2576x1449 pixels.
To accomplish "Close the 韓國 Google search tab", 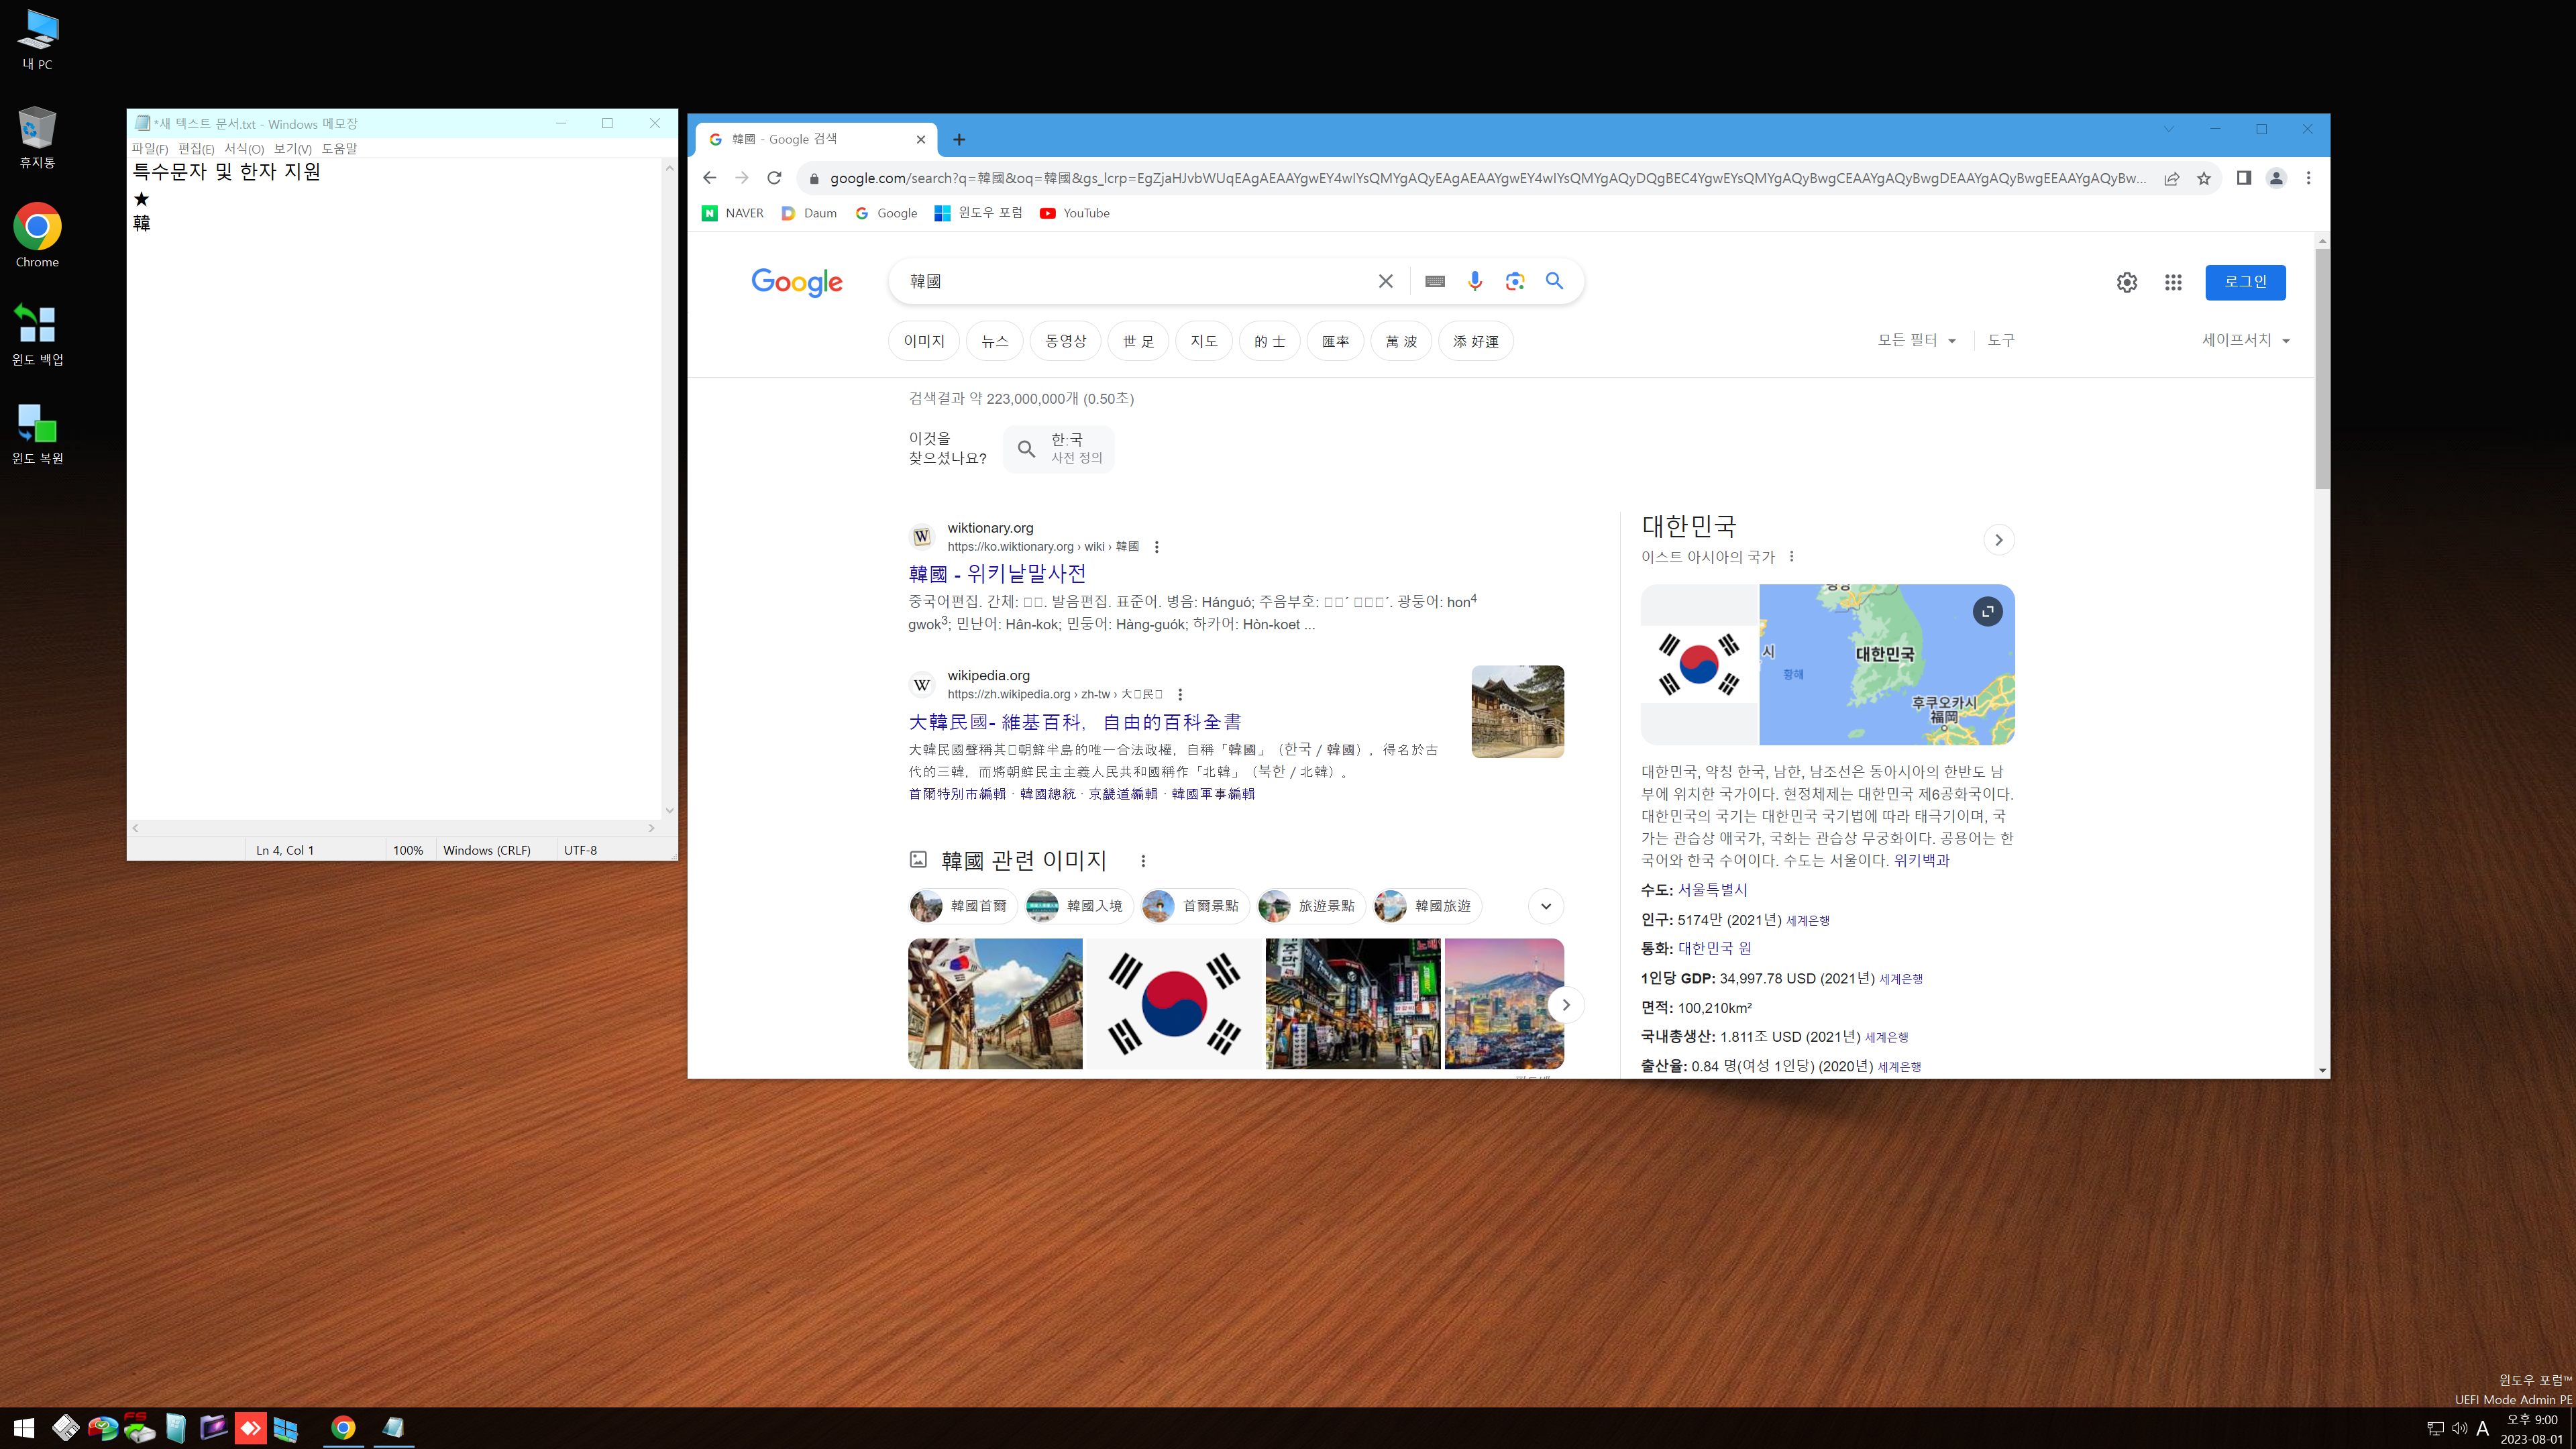I will pos(921,139).
